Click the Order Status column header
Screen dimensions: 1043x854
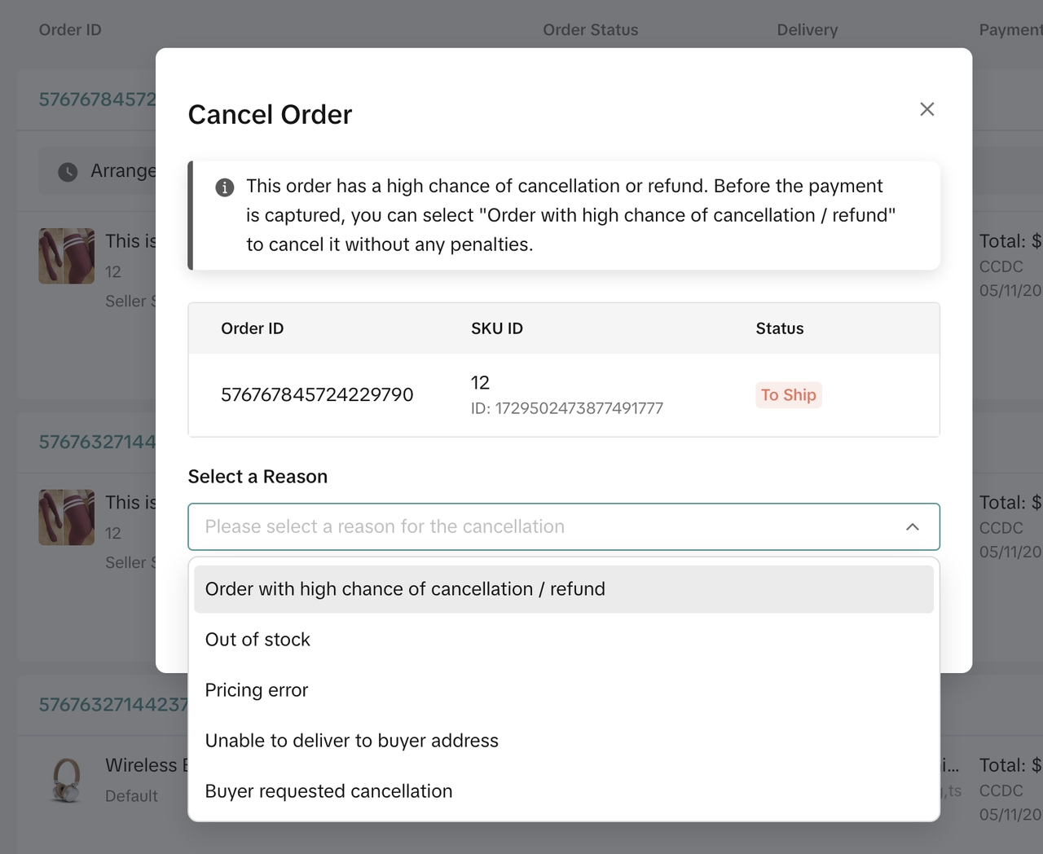(590, 30)
